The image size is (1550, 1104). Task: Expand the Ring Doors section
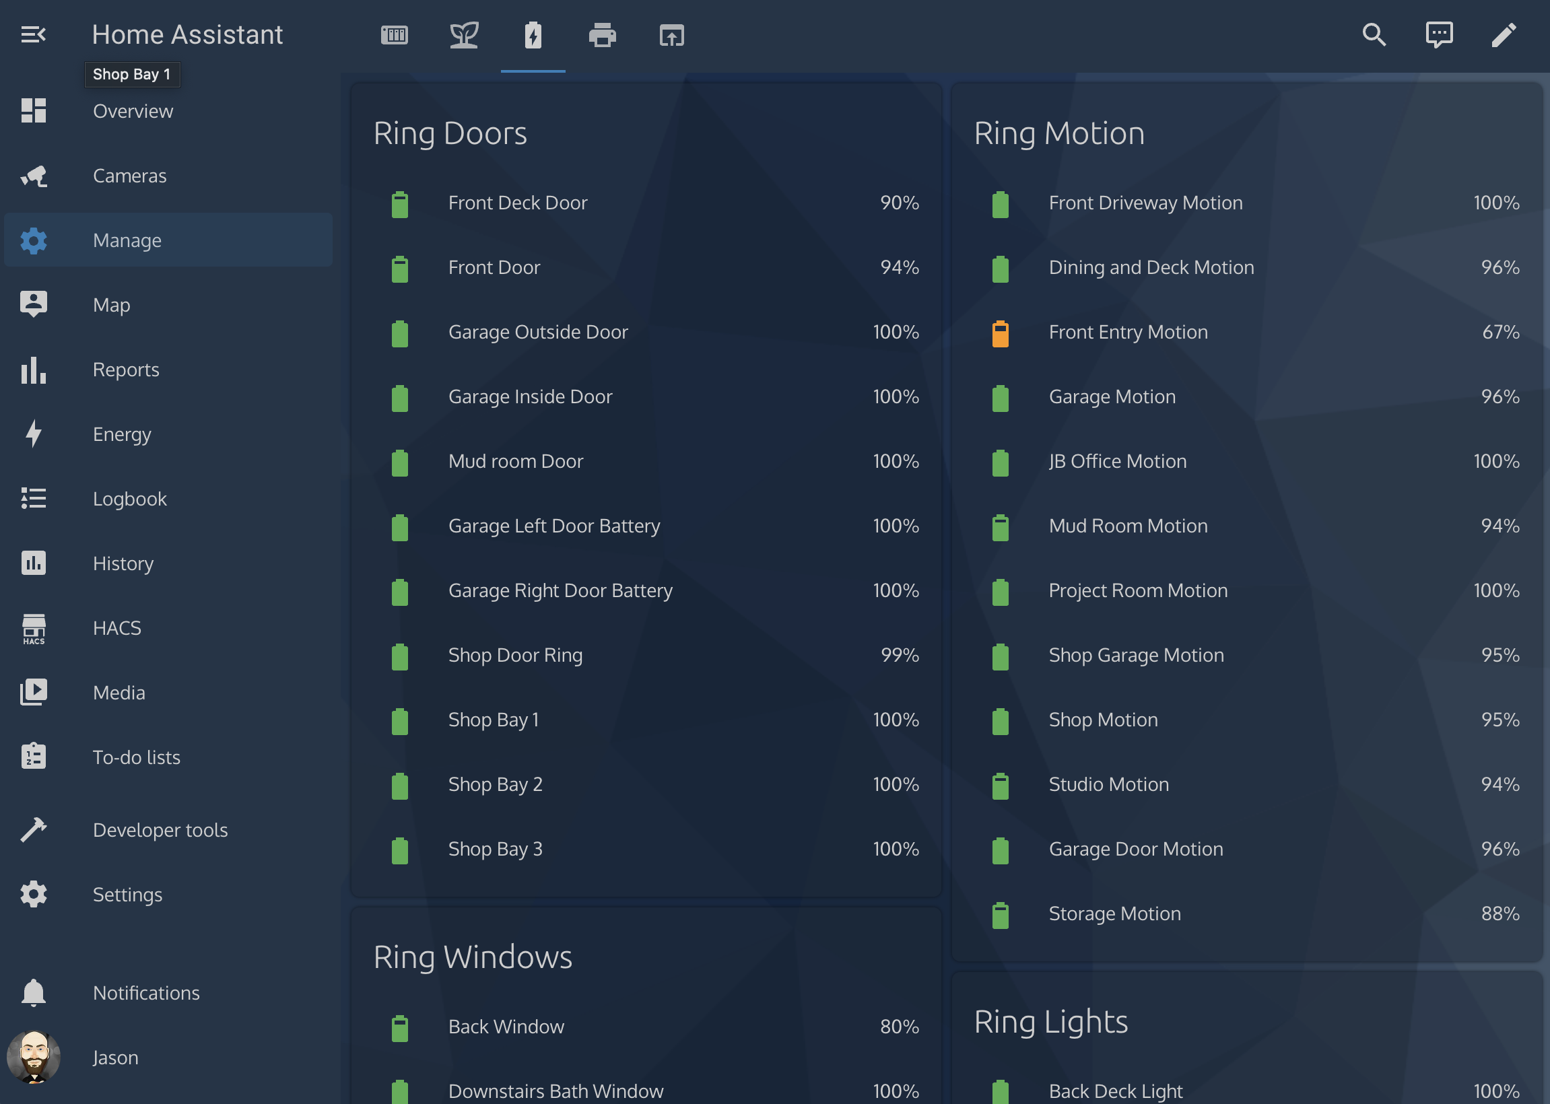(x=450, y=134)
